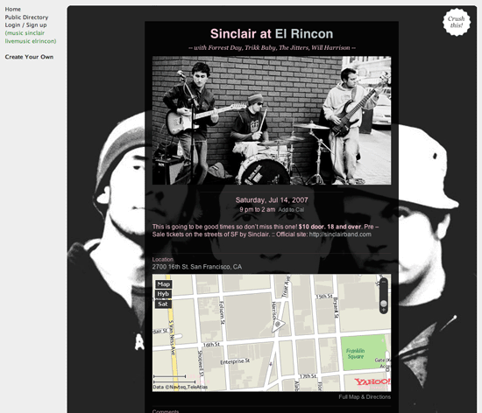Click the Add to Cal link
This screenshot has height=413, width=482.
(x=291, y=210)
